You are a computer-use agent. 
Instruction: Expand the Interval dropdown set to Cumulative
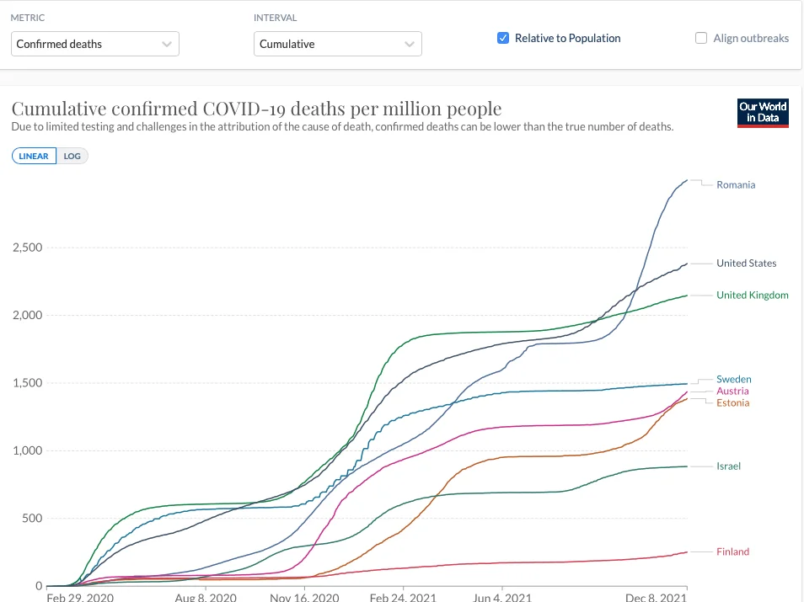[337, 44]
